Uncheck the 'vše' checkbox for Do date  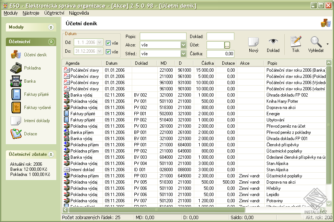108,52
